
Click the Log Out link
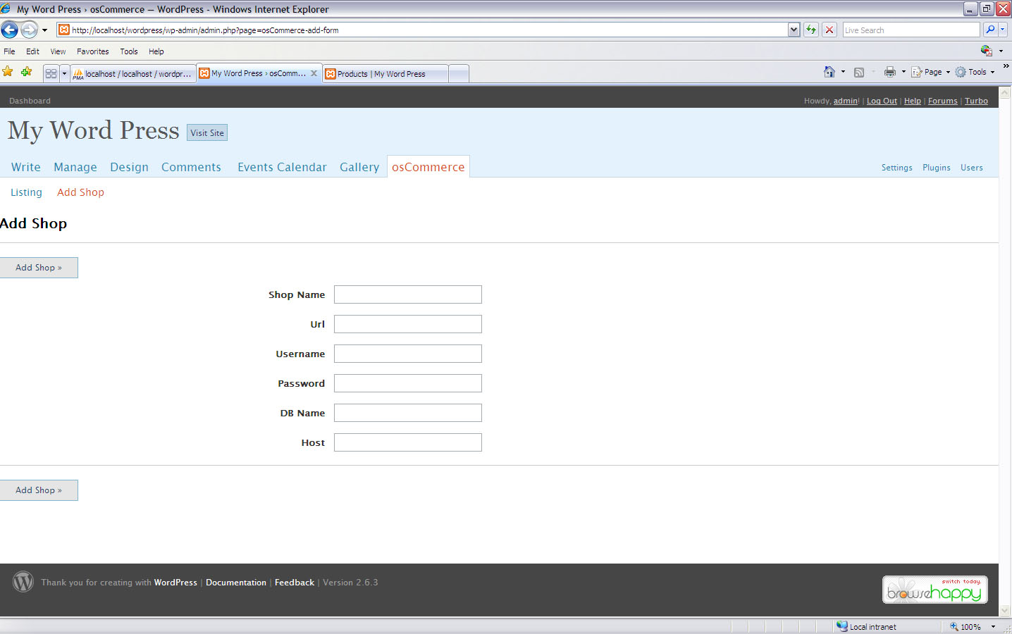[x=882, y=101]
